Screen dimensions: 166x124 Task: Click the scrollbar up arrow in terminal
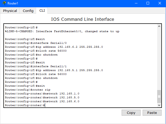[x=159, y=26]
